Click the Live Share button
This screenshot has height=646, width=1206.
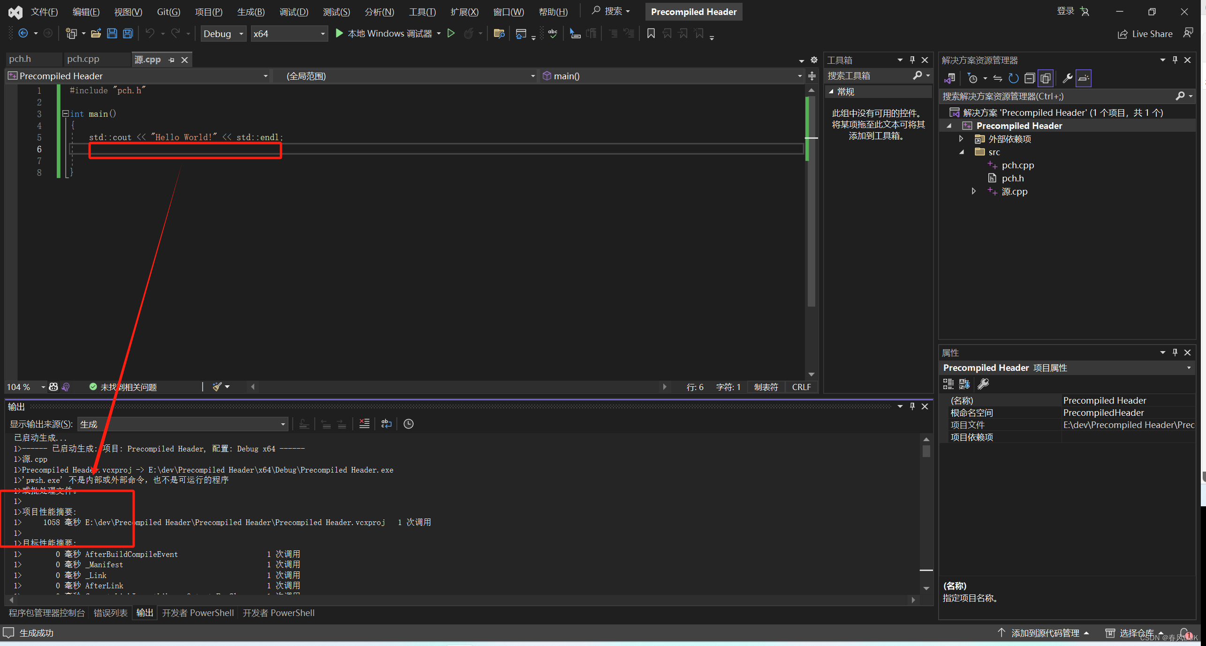(x=1145, y=34)
